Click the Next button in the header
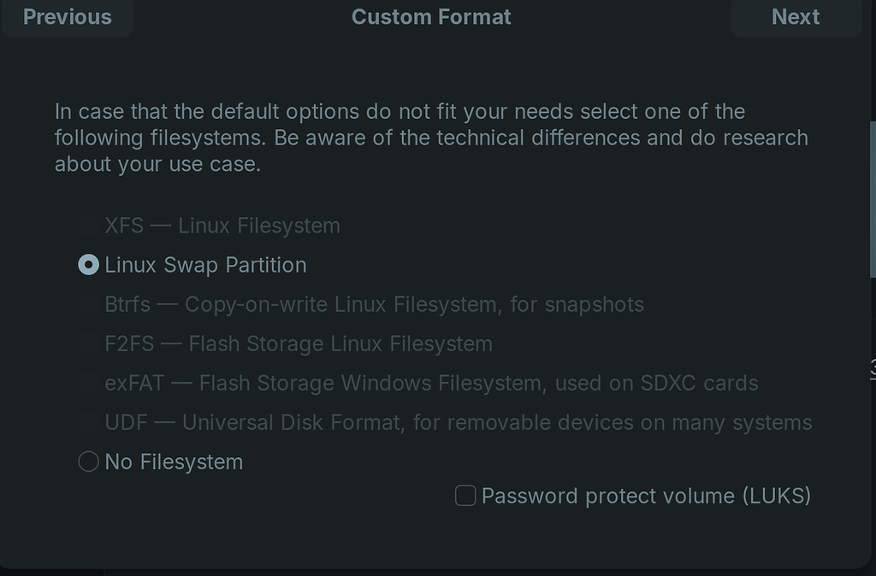 [796, 17]
